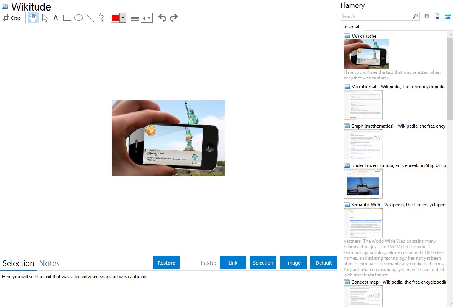This screenshot has height=307, width=453.
Task: Open the Under Frozen Tundra snapshot thumbnail
Action: click(x=363, y=184)
